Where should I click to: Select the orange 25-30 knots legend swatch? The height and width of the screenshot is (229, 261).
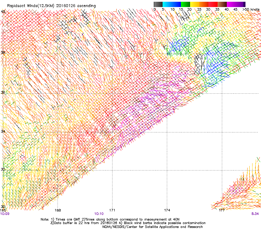pos(204,4)
